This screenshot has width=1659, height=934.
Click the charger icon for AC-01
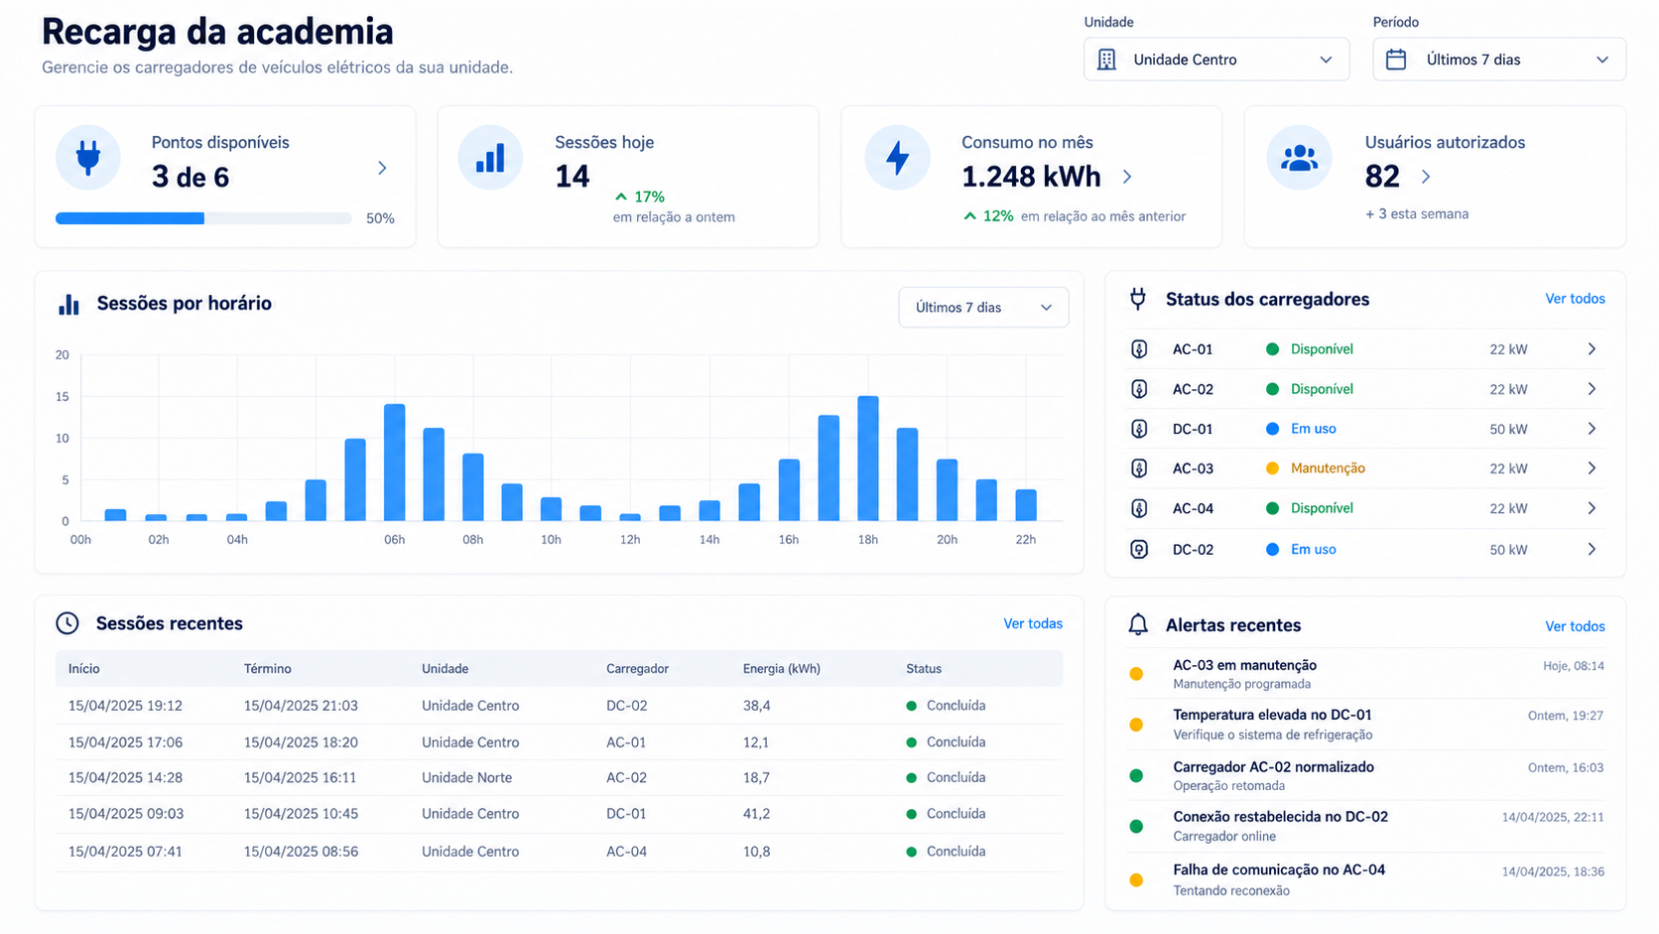tap(1139, 349)
